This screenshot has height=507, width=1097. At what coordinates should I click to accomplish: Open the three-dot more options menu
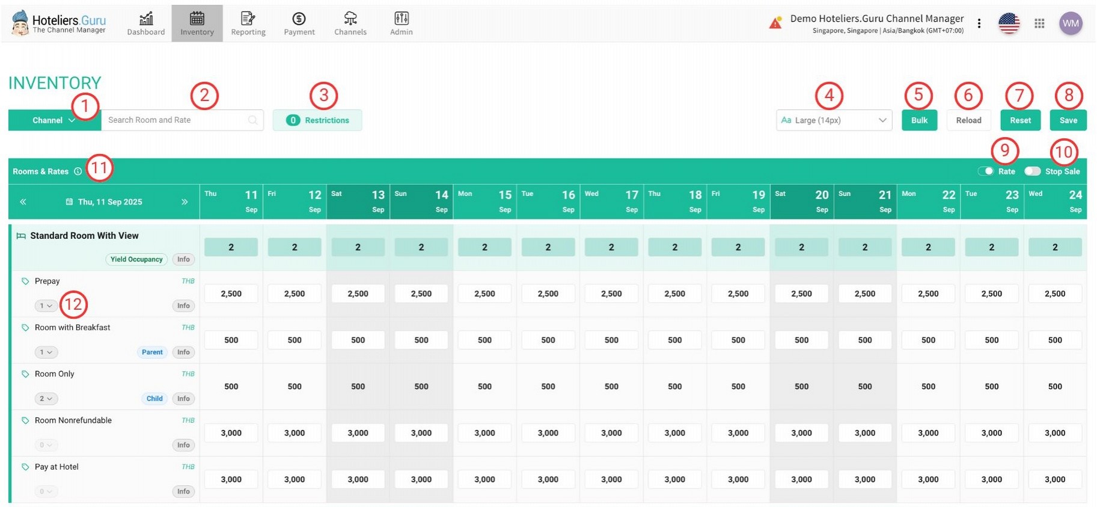pyautogui.click(x=979, y=23)
